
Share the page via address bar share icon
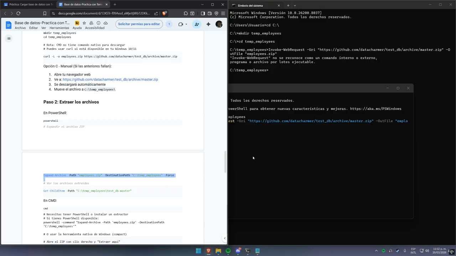click(x=156, y=14)
